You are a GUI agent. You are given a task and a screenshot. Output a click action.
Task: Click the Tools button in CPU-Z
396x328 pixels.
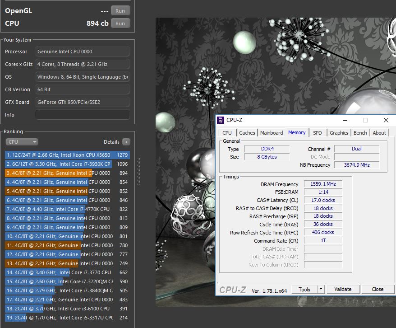(304, 289)
